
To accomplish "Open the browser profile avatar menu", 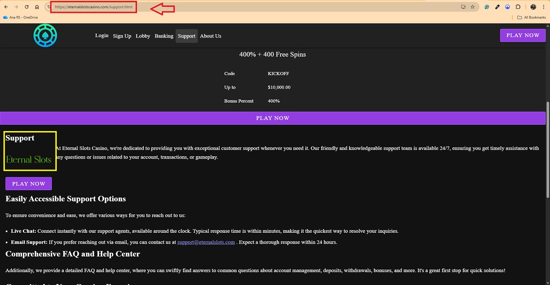I will click(x=533, y=7).
